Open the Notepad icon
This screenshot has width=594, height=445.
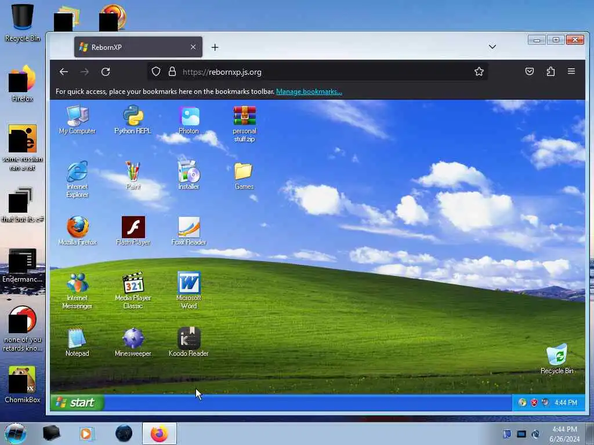pyautogui.click(x=77, y=342)
